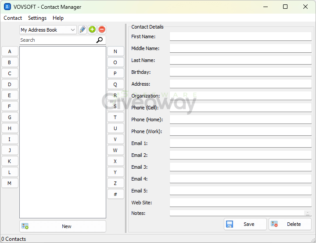
Task: Filter contacts by letter P
Action: (115, 73)
